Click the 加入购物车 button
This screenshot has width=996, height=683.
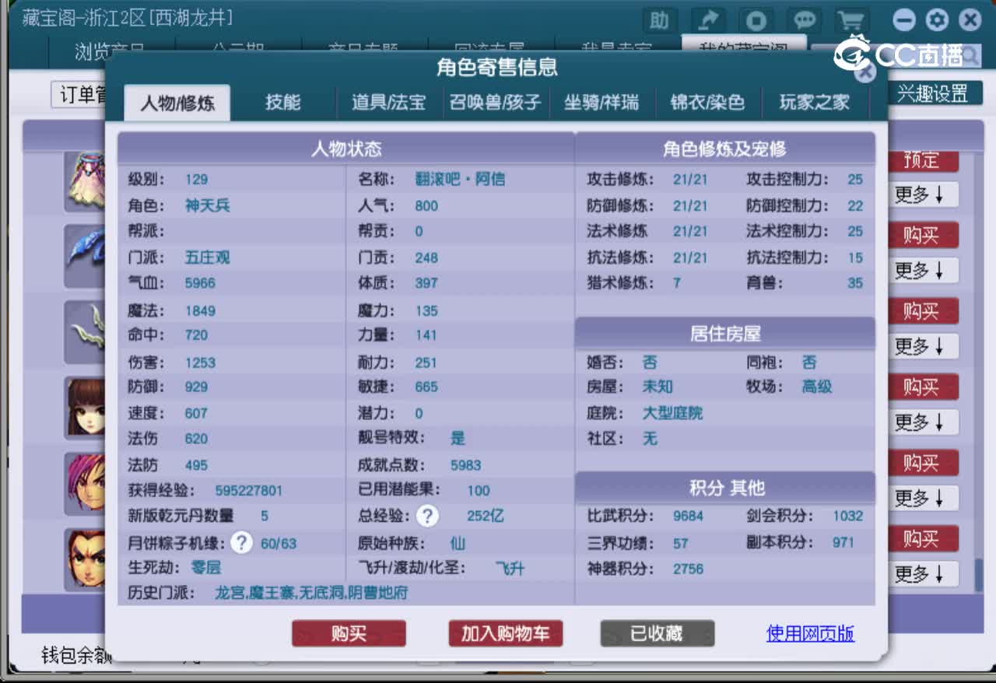(x=505, y=633)
